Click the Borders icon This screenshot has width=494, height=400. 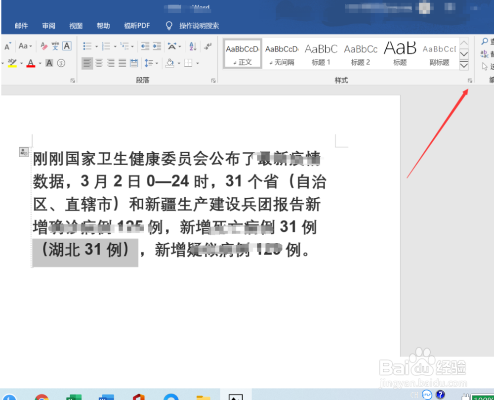(188, 63)
